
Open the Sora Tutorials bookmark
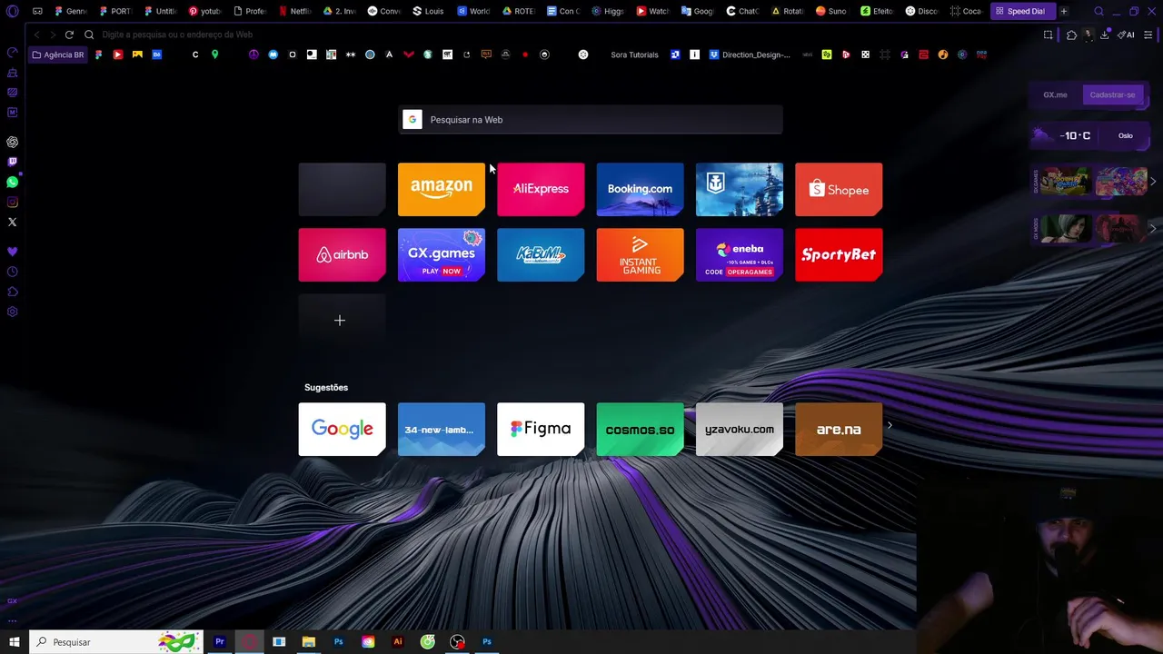(x=634, y=54)
